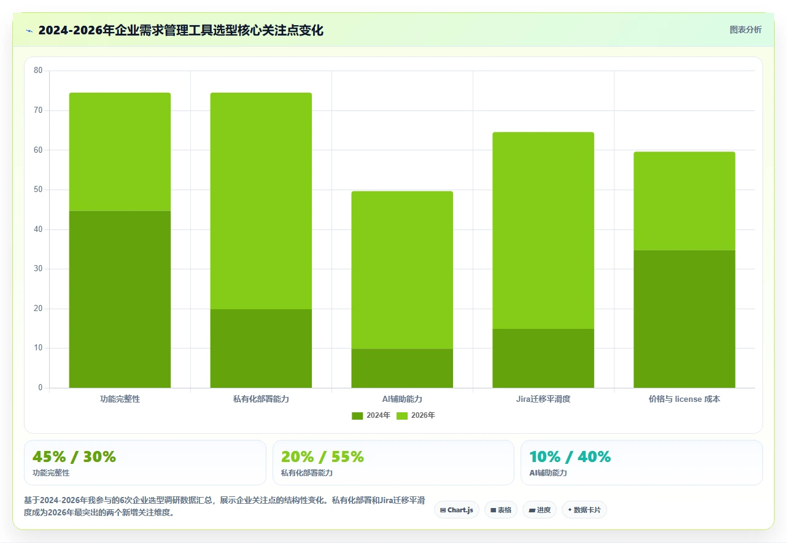Click the 进度 tag chip
The image size is (787, 543).
click(540, 510)
